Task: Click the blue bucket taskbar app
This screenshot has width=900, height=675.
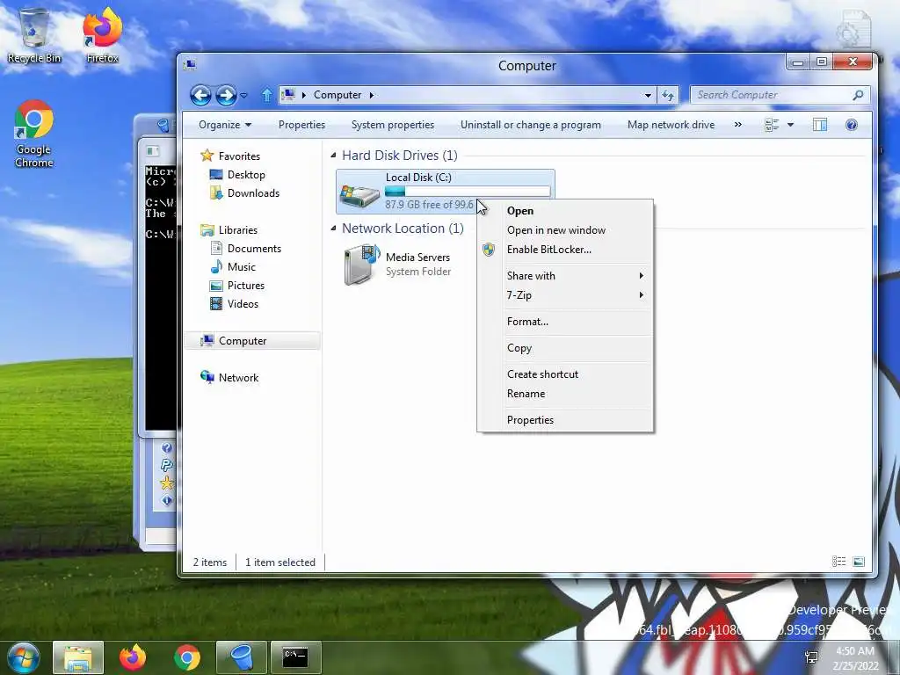Action: [x=242, y=657]
